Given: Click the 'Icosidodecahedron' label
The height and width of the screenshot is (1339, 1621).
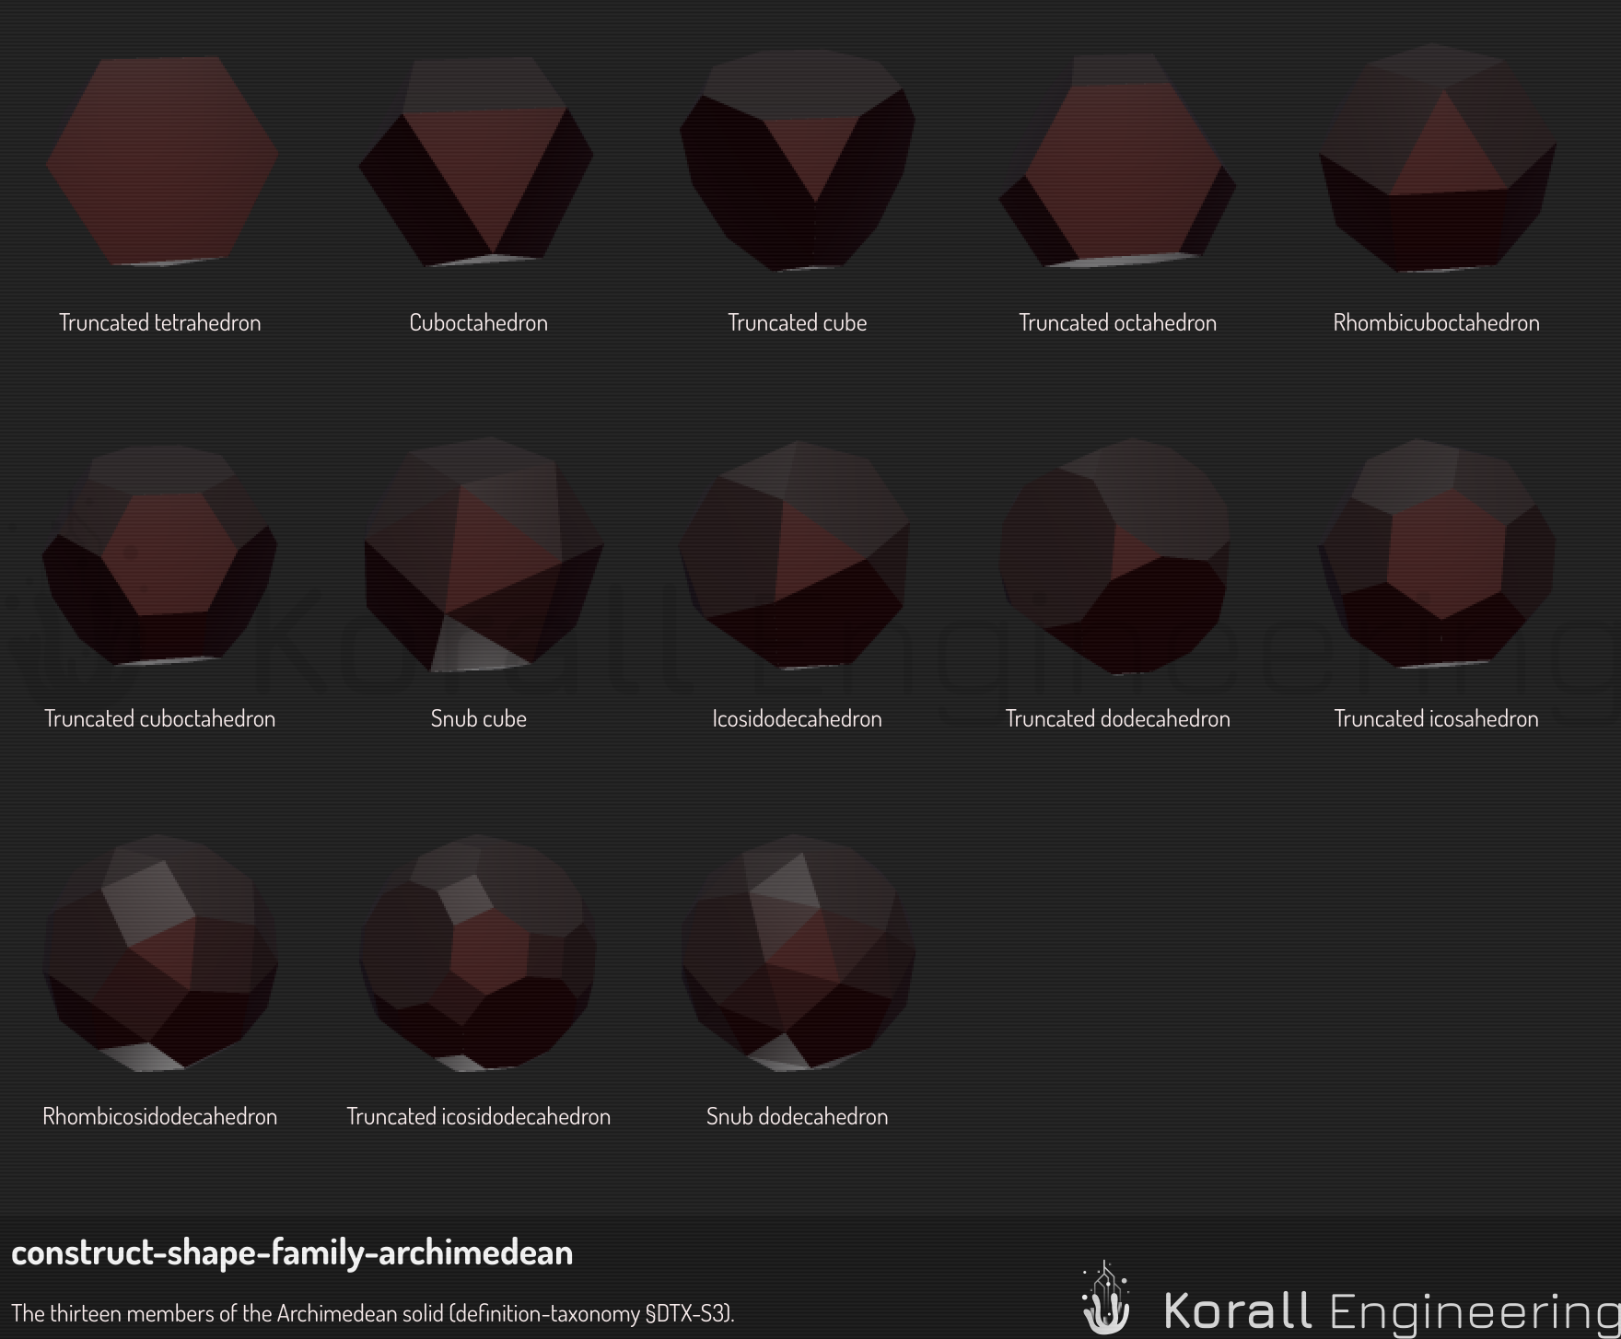Looking at the screenshot, I should (x=798, y=719).
